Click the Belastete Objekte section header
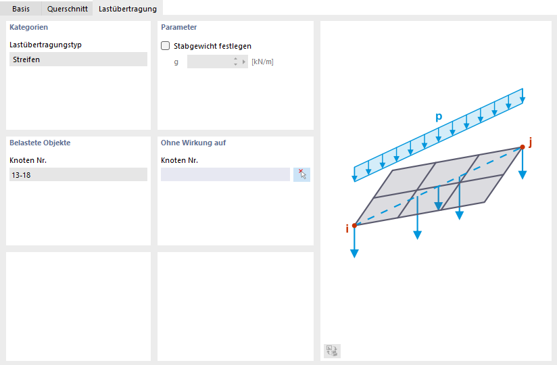 pyautogui.click(x=40, y=143)
